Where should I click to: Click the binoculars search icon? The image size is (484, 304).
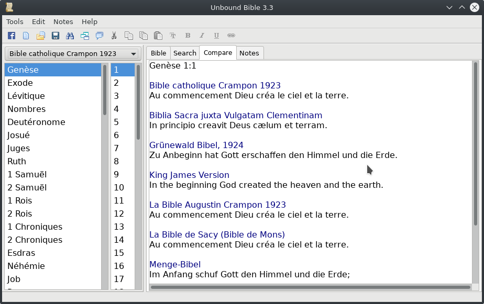tap(70, 36)
